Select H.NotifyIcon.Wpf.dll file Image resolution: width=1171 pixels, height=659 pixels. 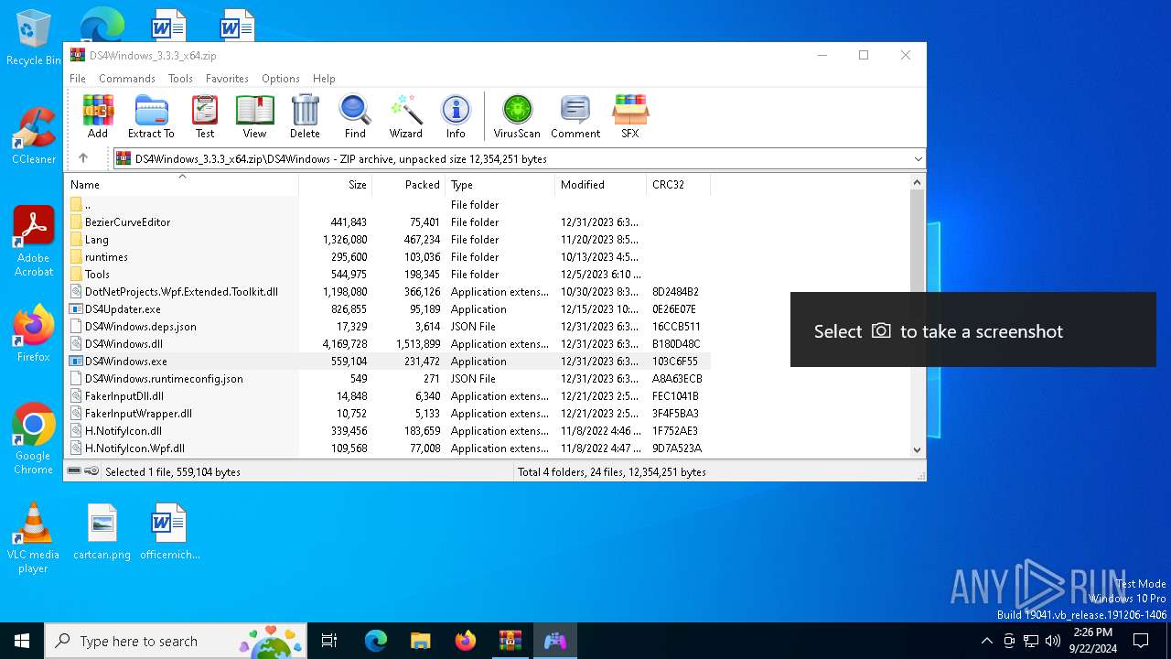point(388,448)
